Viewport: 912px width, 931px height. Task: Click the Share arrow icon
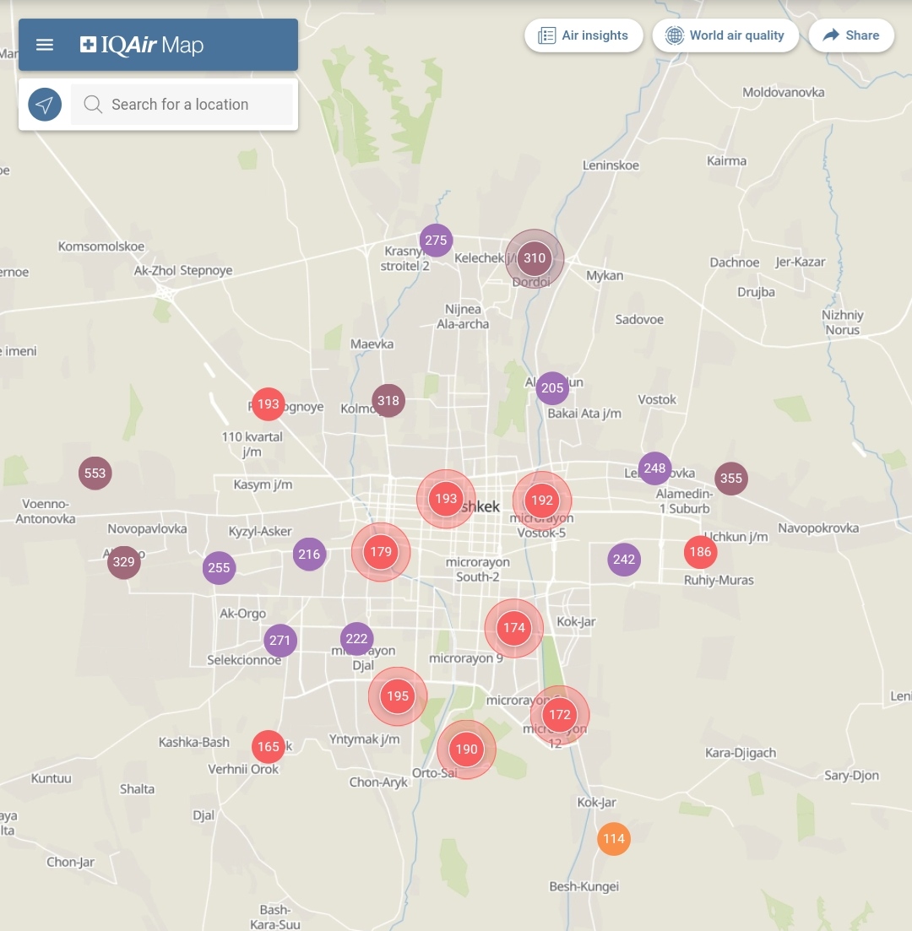click(x=831, y=35)
